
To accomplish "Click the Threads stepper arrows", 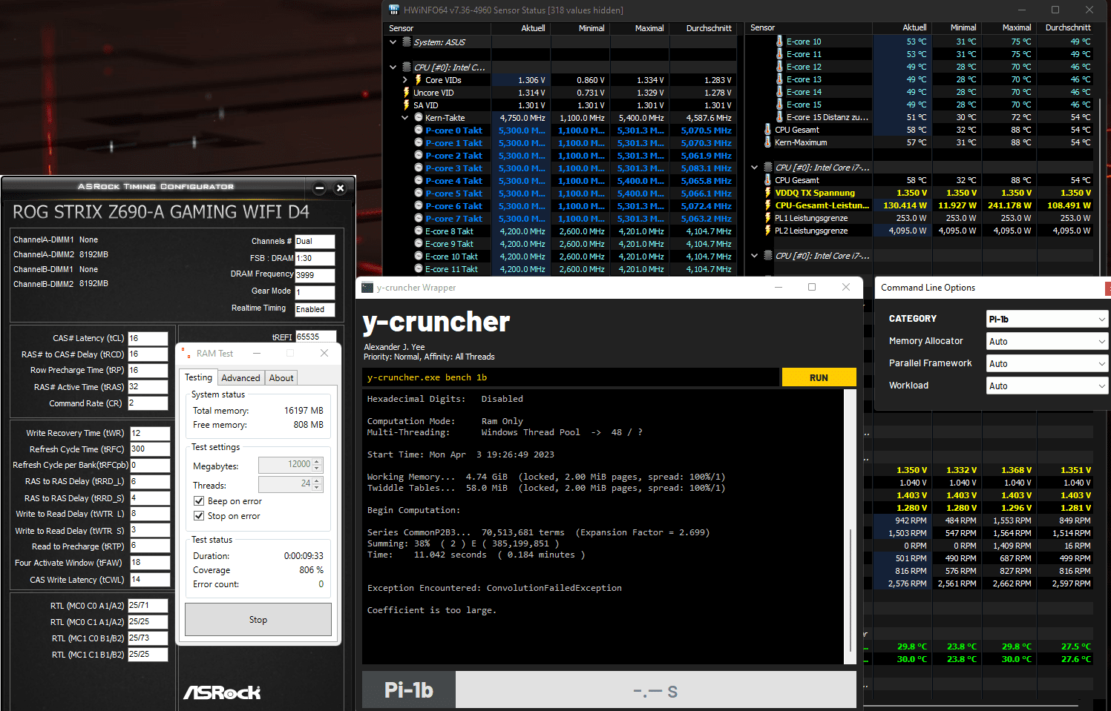I will (x=318, y=484).
